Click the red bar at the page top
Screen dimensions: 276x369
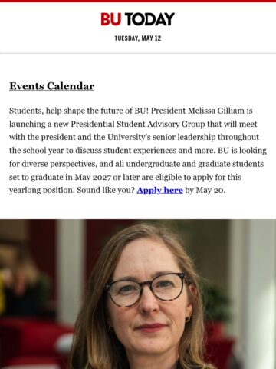tap(138, 1)
